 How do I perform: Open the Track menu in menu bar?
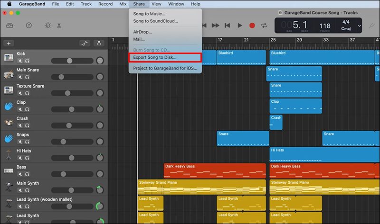(86, 4)
